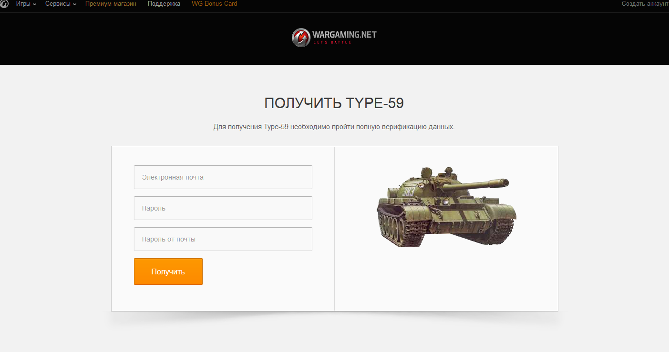Viewport: 669px width, 352px height.
Task: Click the small Wargaming icon in top bar
Action: click(x=4, y=4)
